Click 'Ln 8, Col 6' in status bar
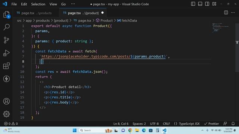The height and width of the screenshot is (134, 239). (x=121, y=124)
